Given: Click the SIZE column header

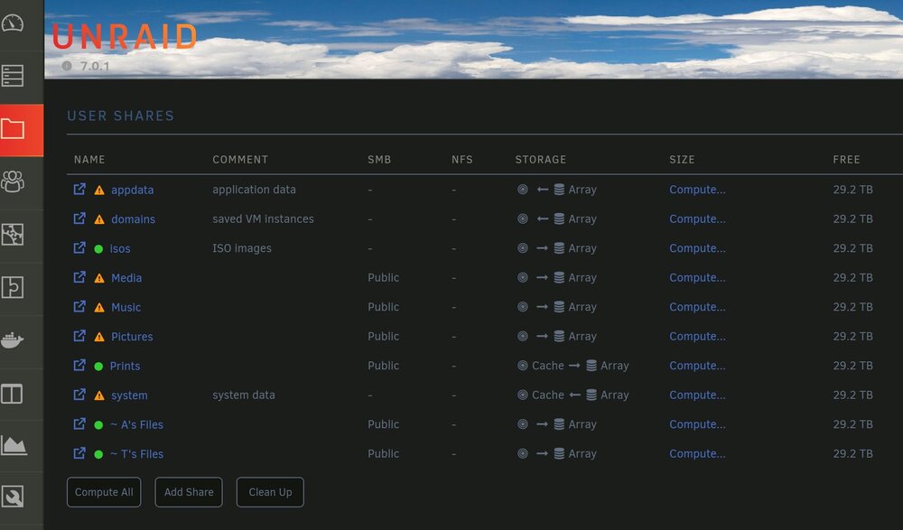Looking at the screenshot, I should point(682,160).
